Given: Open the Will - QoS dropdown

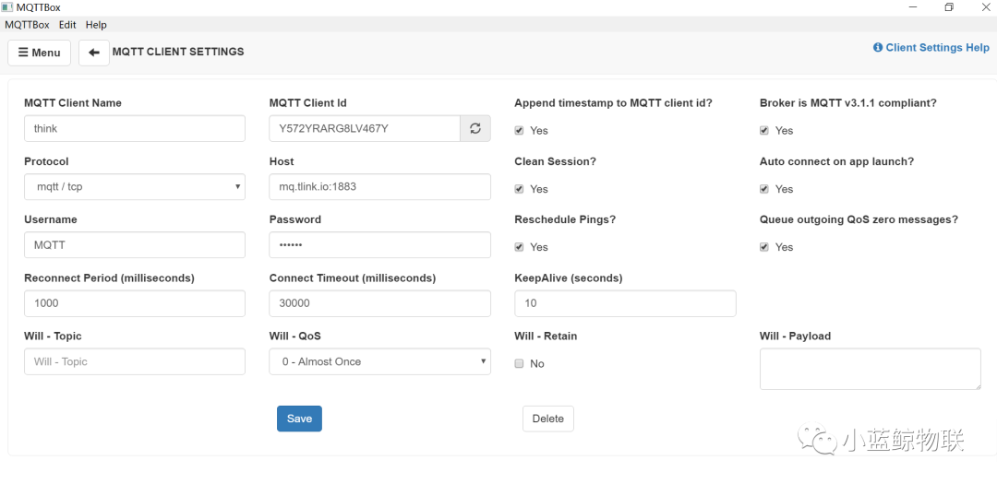Looking at the screenshot, I should point(379,361).
